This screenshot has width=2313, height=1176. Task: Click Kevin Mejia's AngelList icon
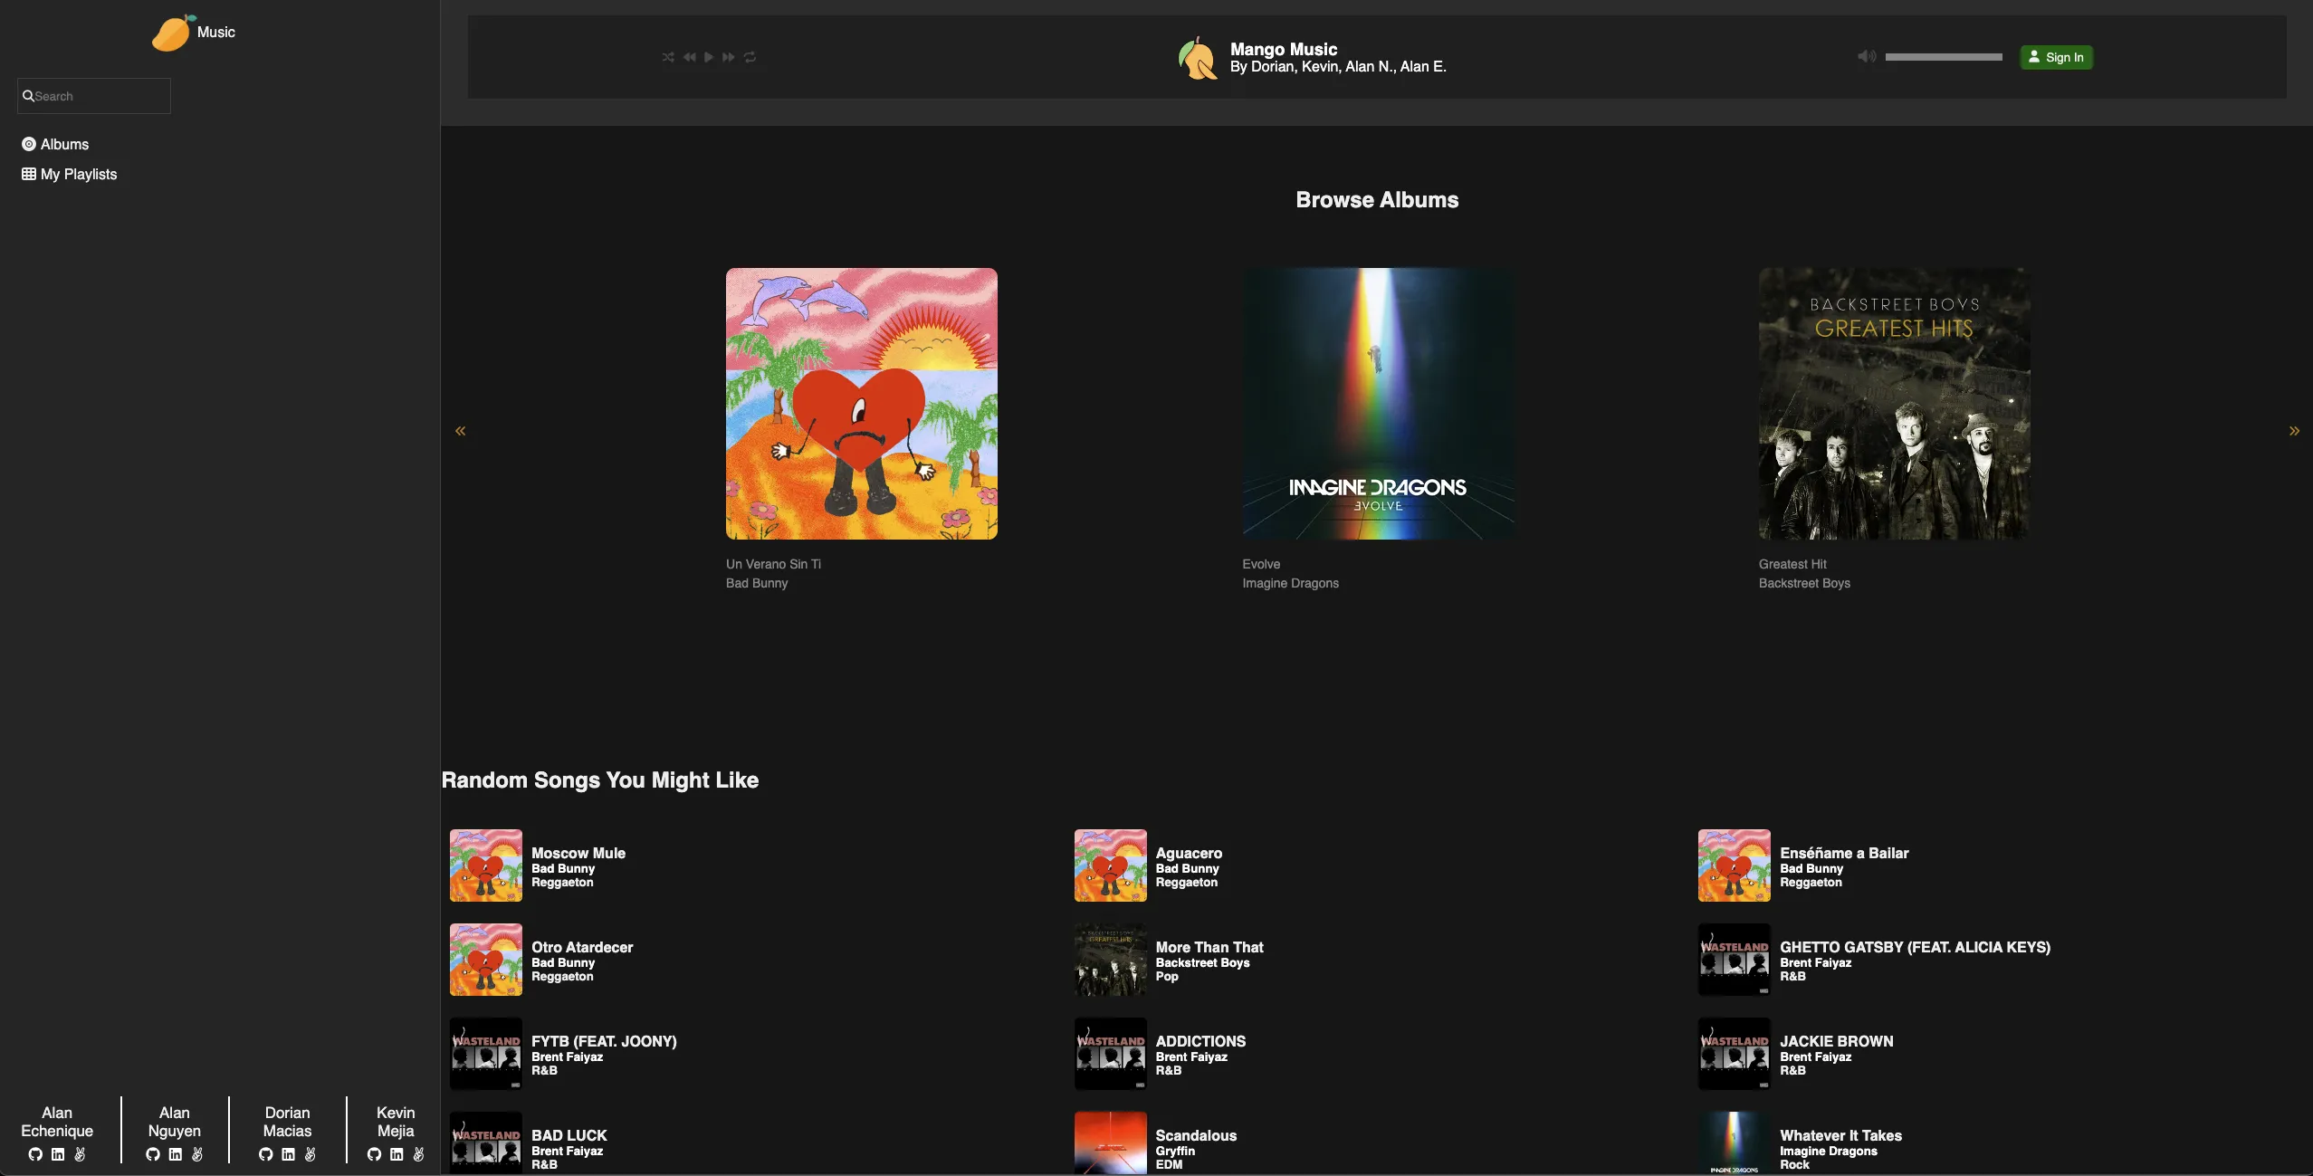tap(418, 1154)
